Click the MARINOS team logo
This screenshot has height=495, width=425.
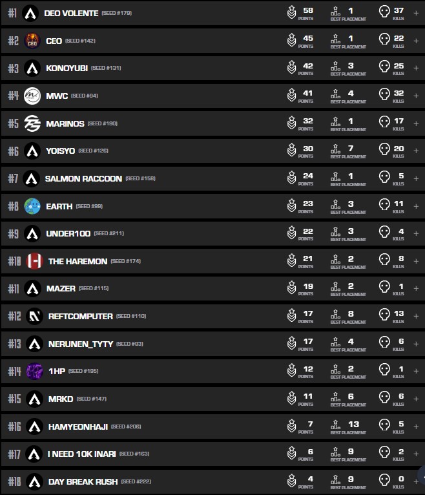(x=32, y=123)
